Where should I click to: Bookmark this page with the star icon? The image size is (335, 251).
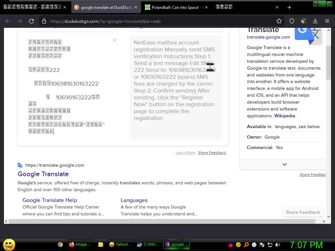point(279,21)
